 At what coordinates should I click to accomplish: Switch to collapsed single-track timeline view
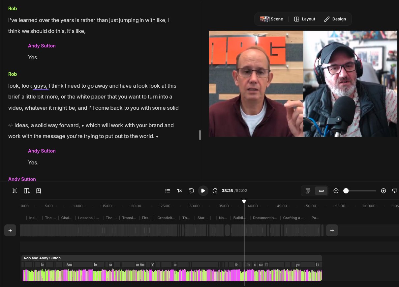(321, 191)
